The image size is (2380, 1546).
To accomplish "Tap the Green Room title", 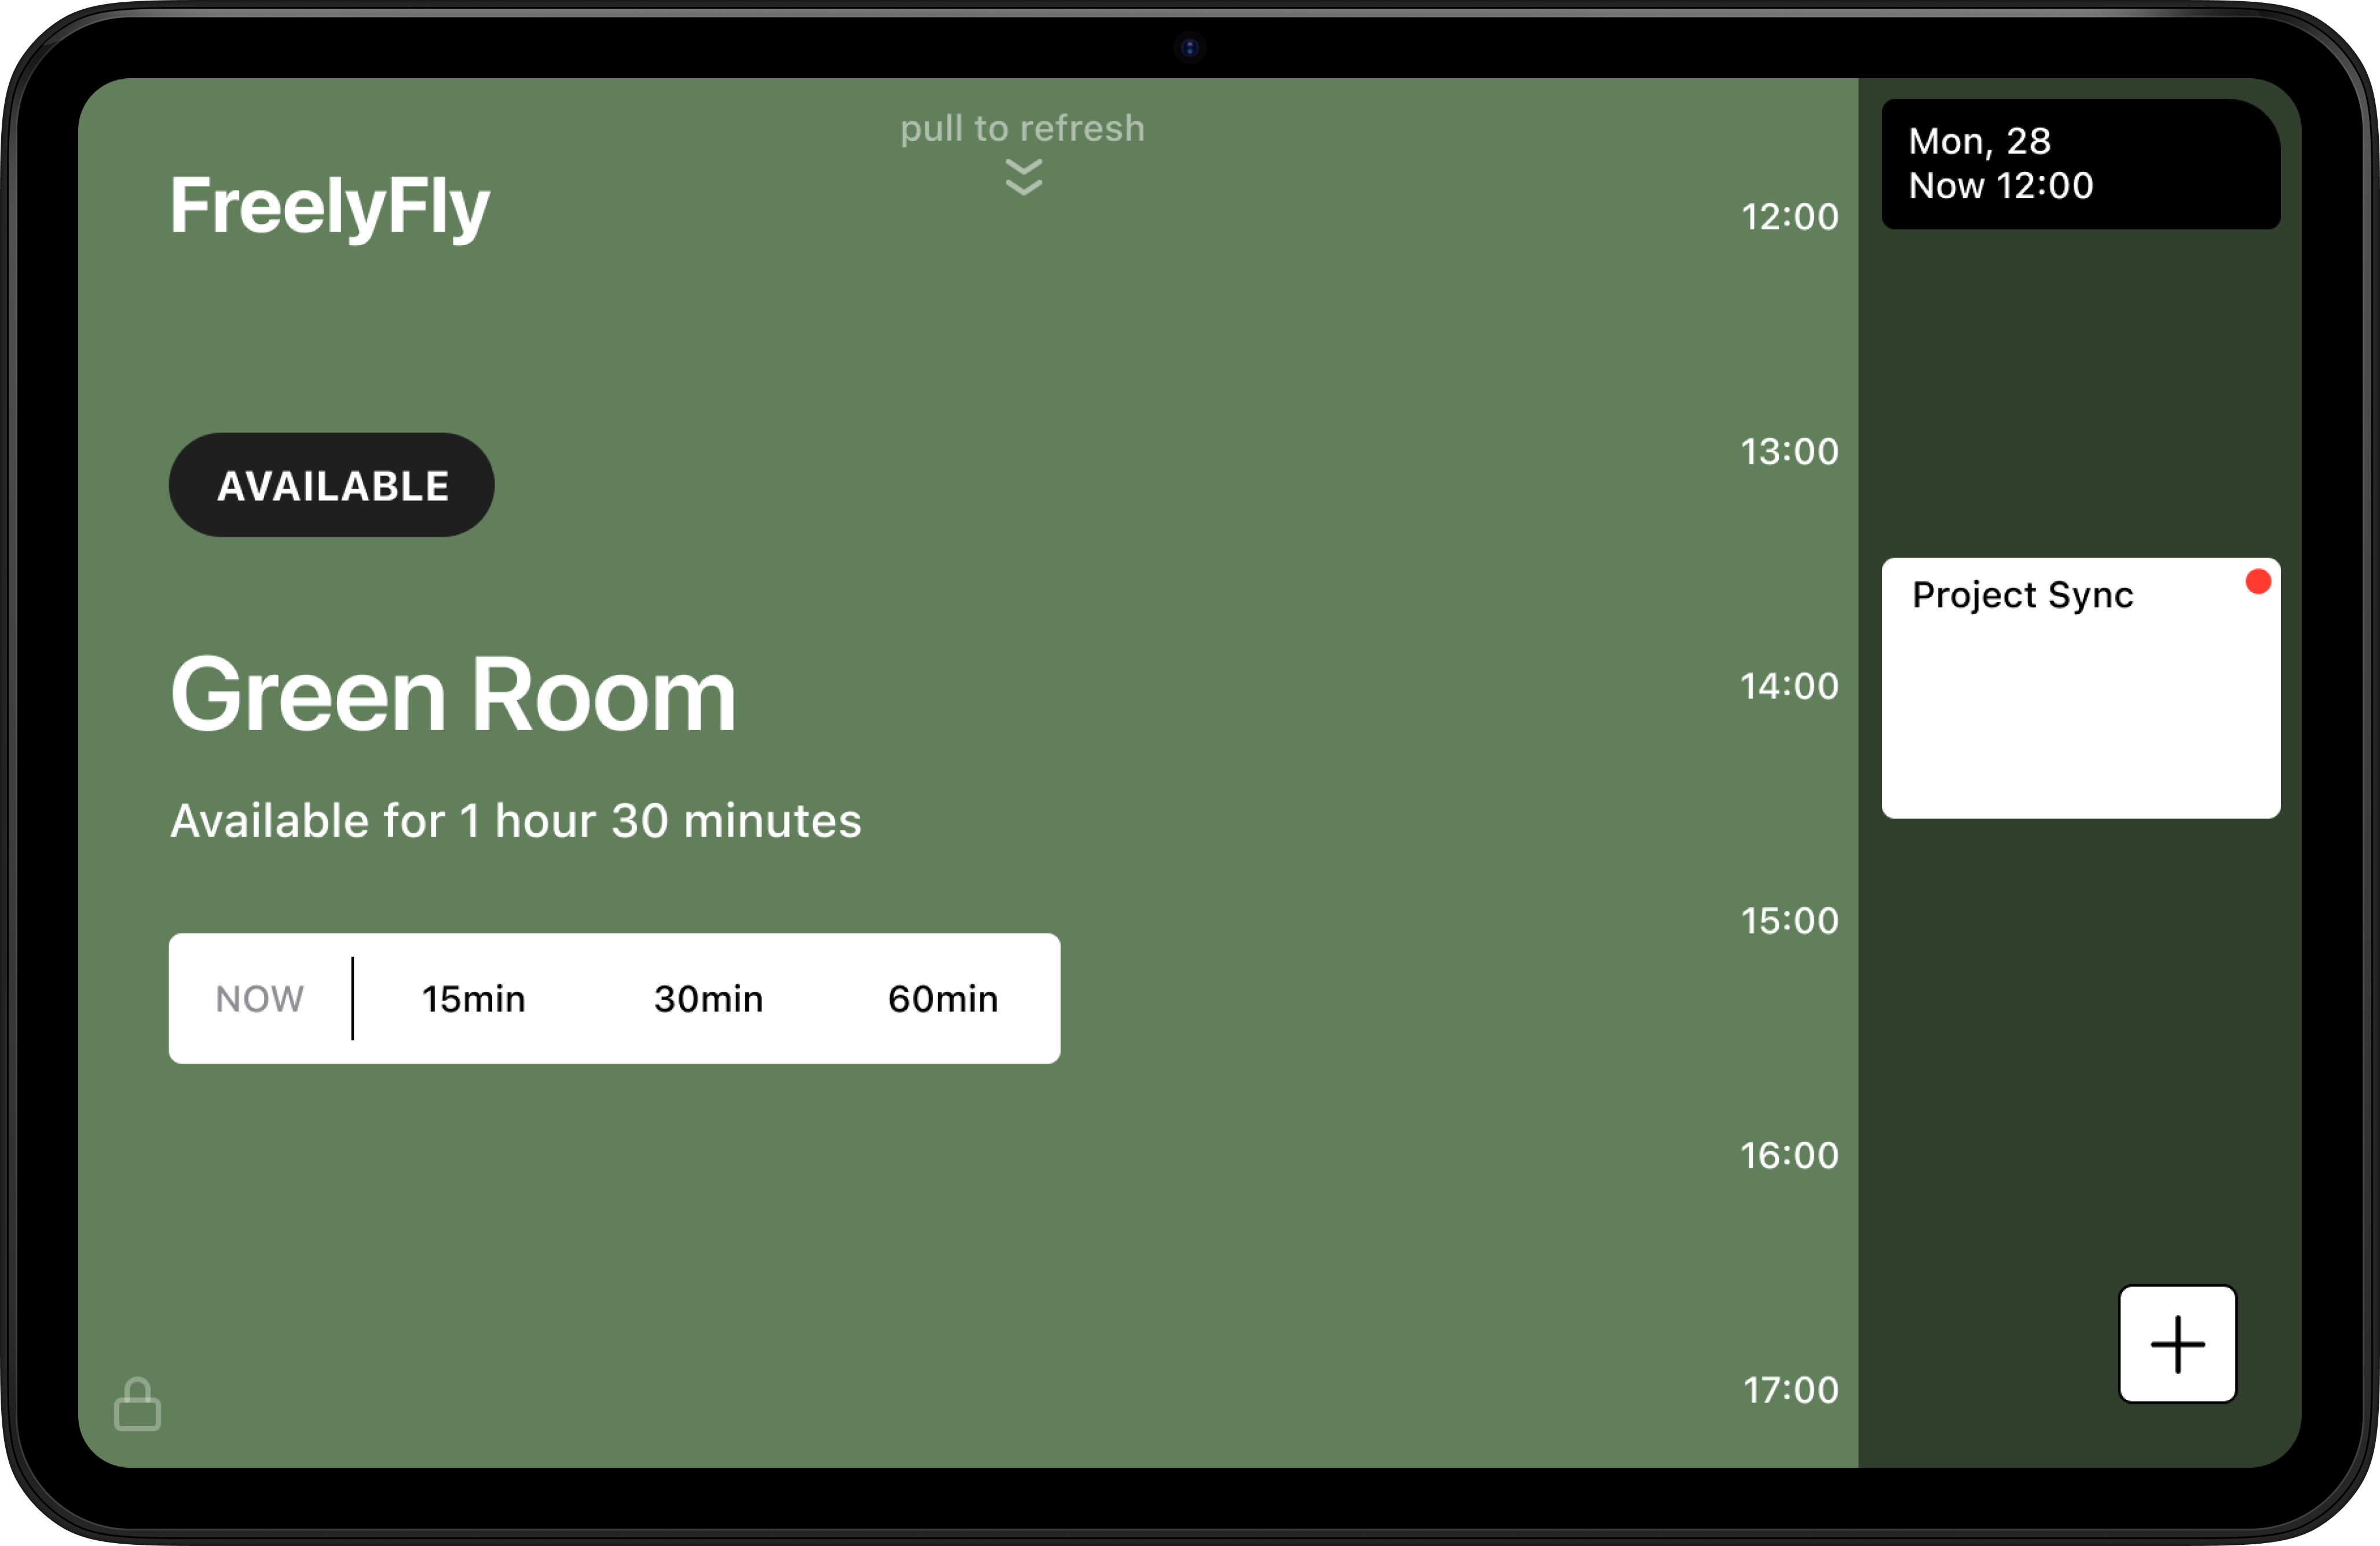I will 453,696.
